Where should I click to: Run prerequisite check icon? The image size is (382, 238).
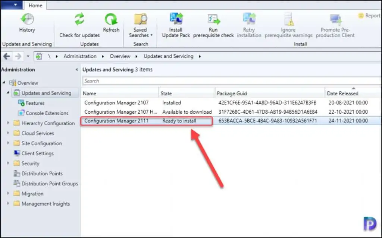(213, 19)
